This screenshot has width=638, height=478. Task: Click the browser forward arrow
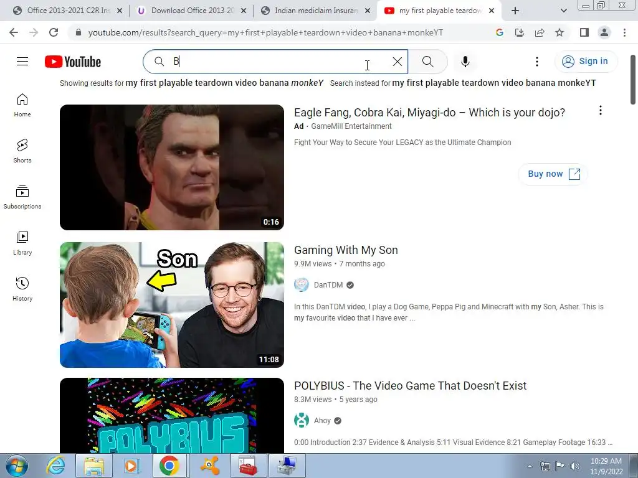[34, 32]
